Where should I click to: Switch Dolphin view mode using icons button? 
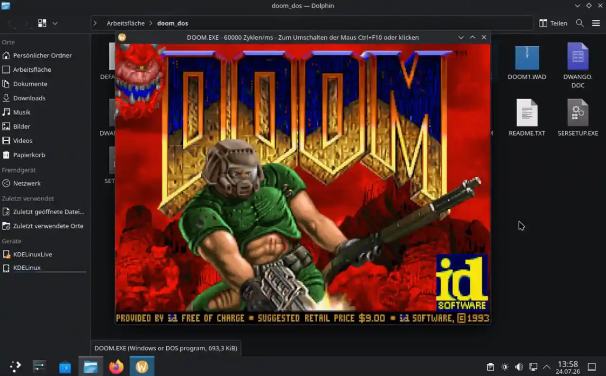42,23
